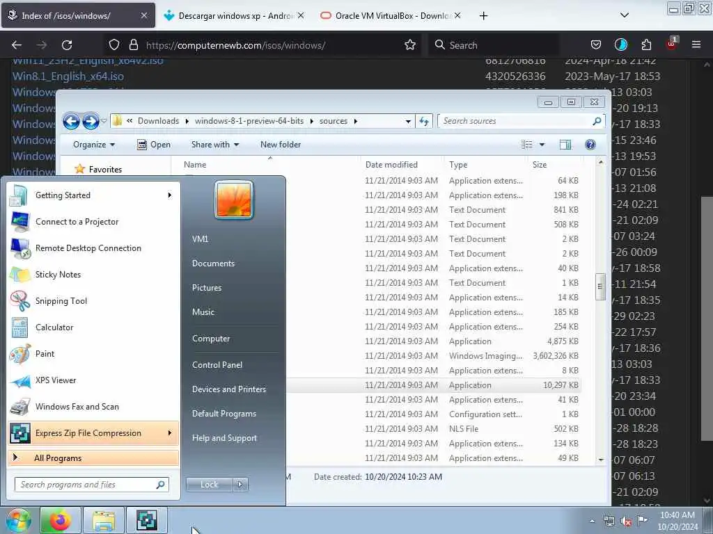Sort files by Size column

tap(540, 165)
